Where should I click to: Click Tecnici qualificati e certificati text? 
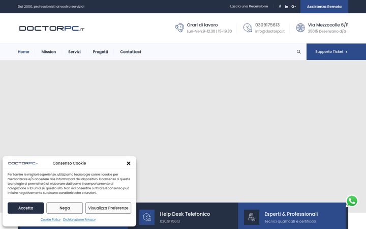coord(290,221)
